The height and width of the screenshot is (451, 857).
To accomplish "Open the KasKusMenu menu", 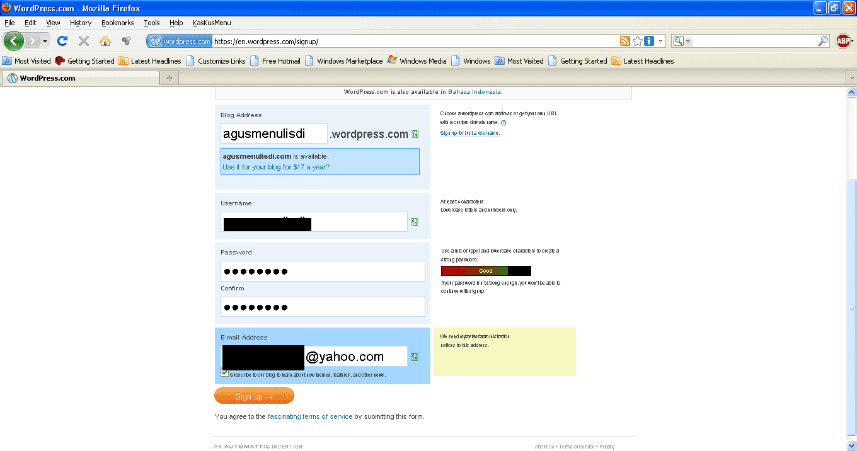I will tap(212, 23).
